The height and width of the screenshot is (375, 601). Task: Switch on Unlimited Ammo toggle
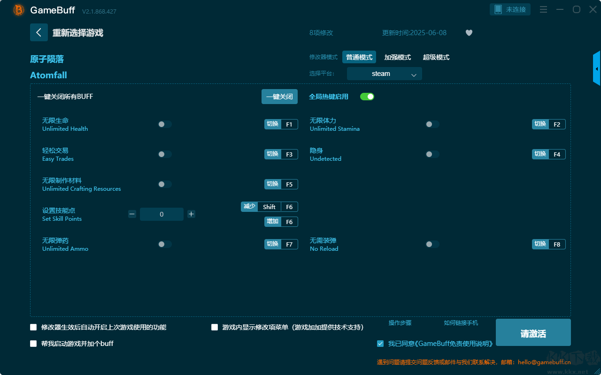[x=165, y=244]
